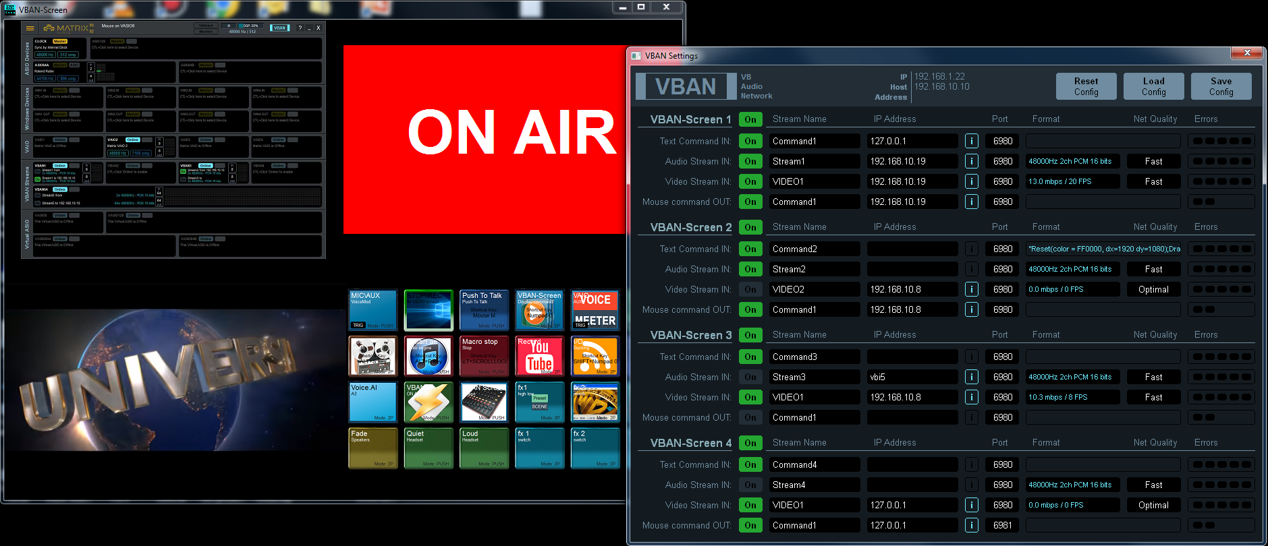This screenshot has width=1268, height=546.
Task: Edit IP address of VBAN-Screen 1 Text Command
Action: click(x=912, y=141)
